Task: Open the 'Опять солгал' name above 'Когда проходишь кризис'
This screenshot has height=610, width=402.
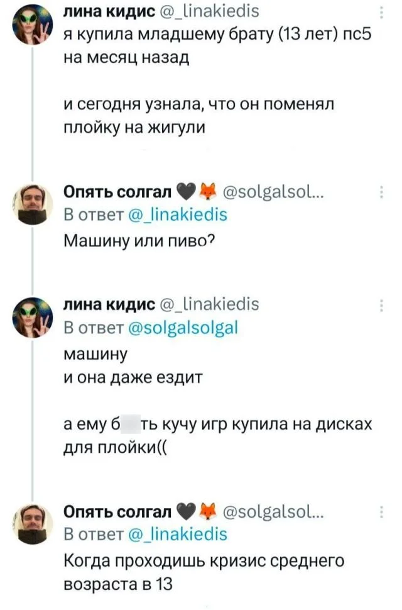Action: [x=116, y=513]
